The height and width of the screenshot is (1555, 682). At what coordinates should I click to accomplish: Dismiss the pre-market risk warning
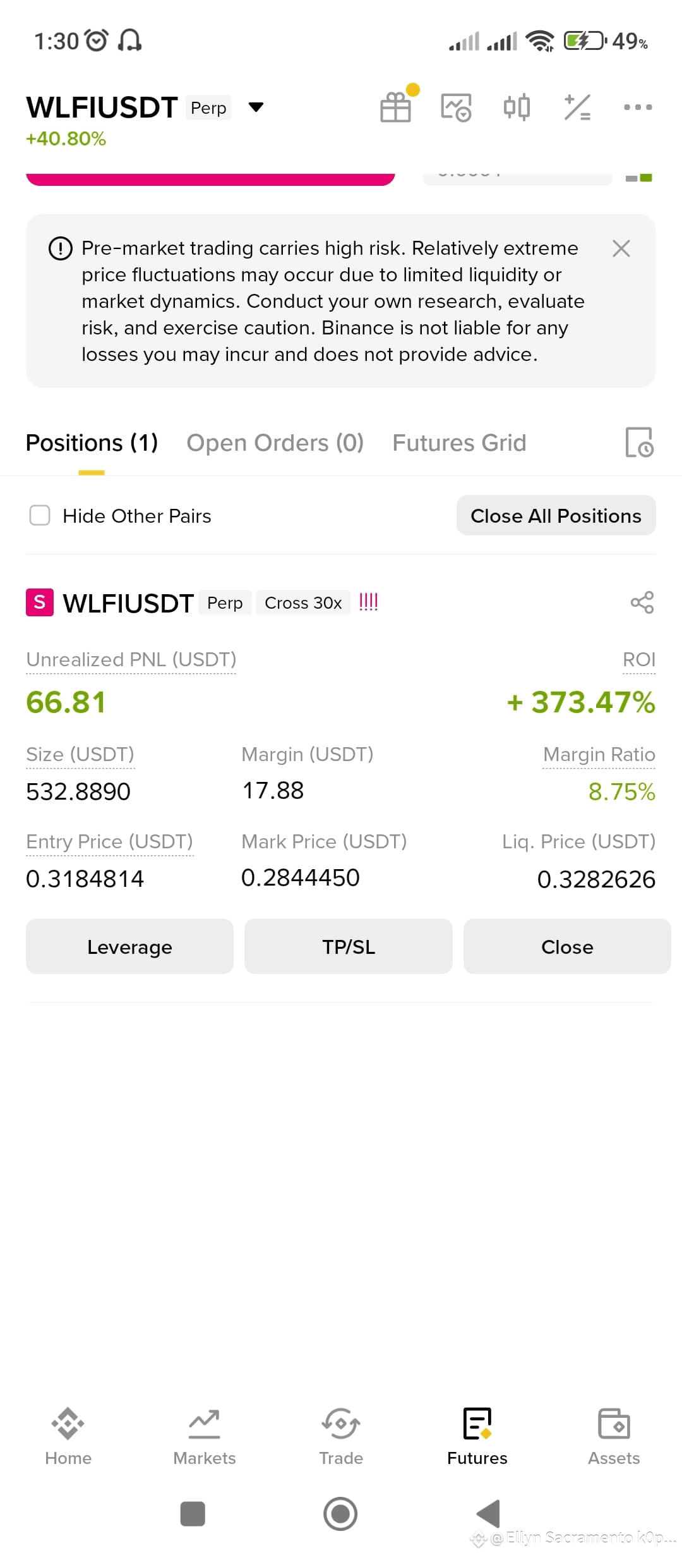(621, 248)
